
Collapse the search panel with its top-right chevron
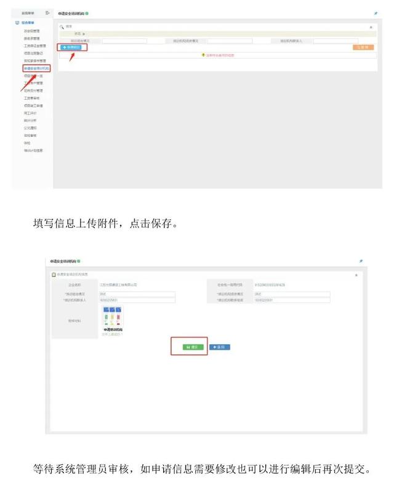[371, 27]
